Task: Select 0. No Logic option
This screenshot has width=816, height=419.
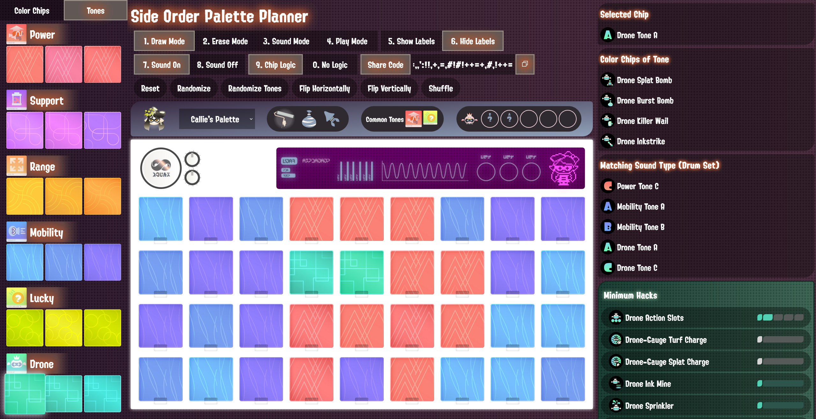Action: pos(330,65)
